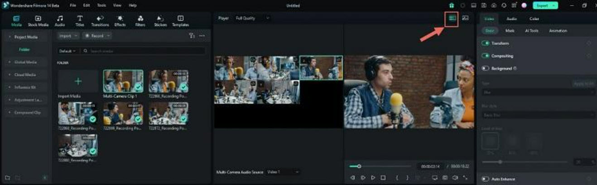Turn on Auto Enhance

click(486, 179)
